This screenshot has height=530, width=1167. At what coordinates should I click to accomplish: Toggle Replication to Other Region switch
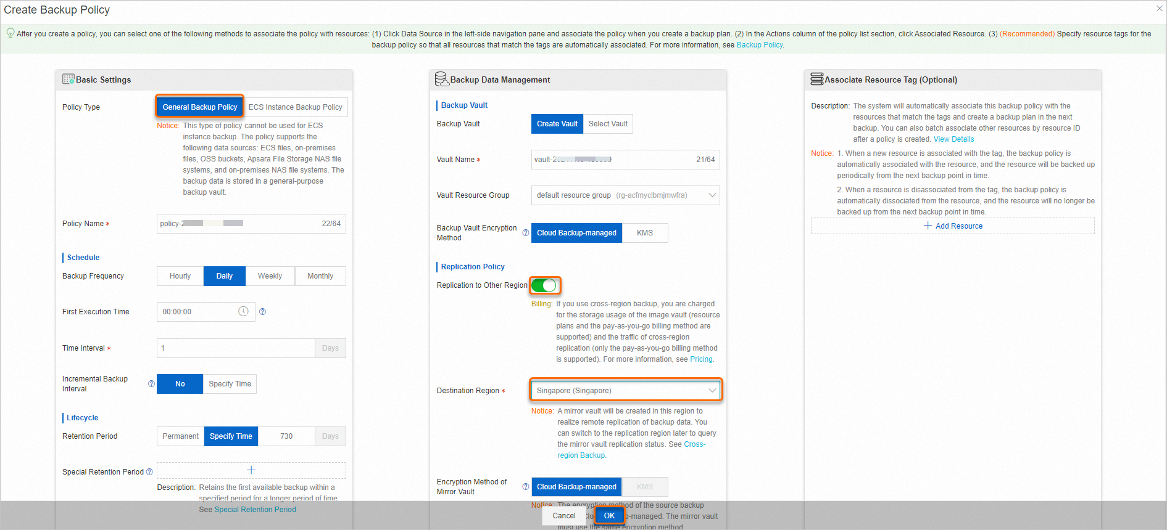coord(544,285)
